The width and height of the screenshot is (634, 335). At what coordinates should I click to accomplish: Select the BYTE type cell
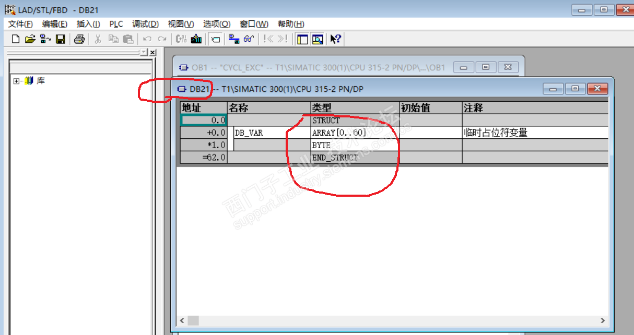point(355,145)
